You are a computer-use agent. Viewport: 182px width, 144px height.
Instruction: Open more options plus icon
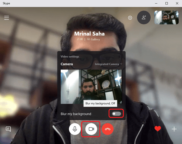click(174, 129)
